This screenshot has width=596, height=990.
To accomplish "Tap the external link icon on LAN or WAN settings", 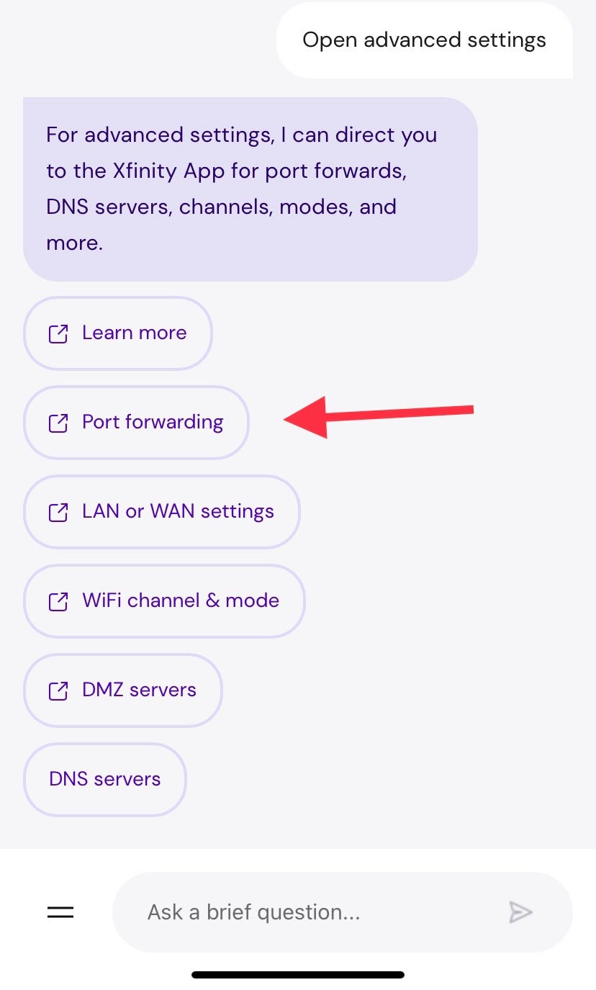I will (58, 512).
